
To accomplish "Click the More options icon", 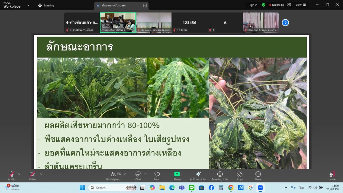I will click(x=258, y=176).
